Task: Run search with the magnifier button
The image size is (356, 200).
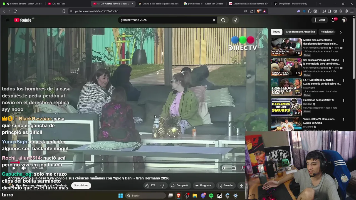Action: click(x=223, y=20)
